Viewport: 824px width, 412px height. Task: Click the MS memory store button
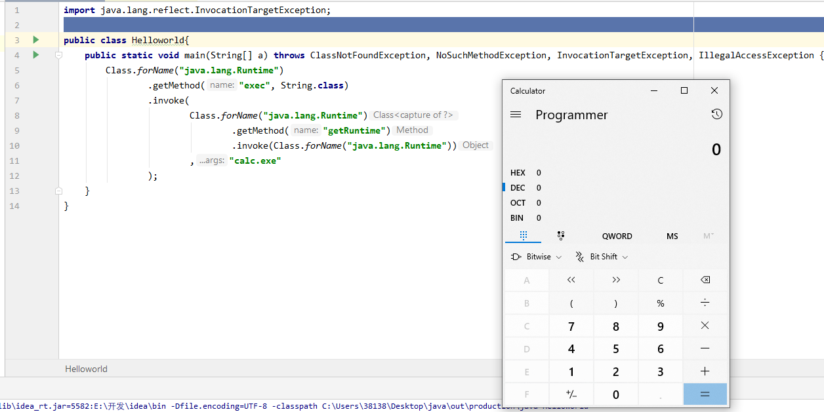click(672, 236)
